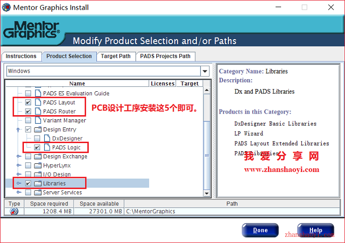Click the Variant Manager document icon
Screen dimensions: 345x243
click(38, 120)
